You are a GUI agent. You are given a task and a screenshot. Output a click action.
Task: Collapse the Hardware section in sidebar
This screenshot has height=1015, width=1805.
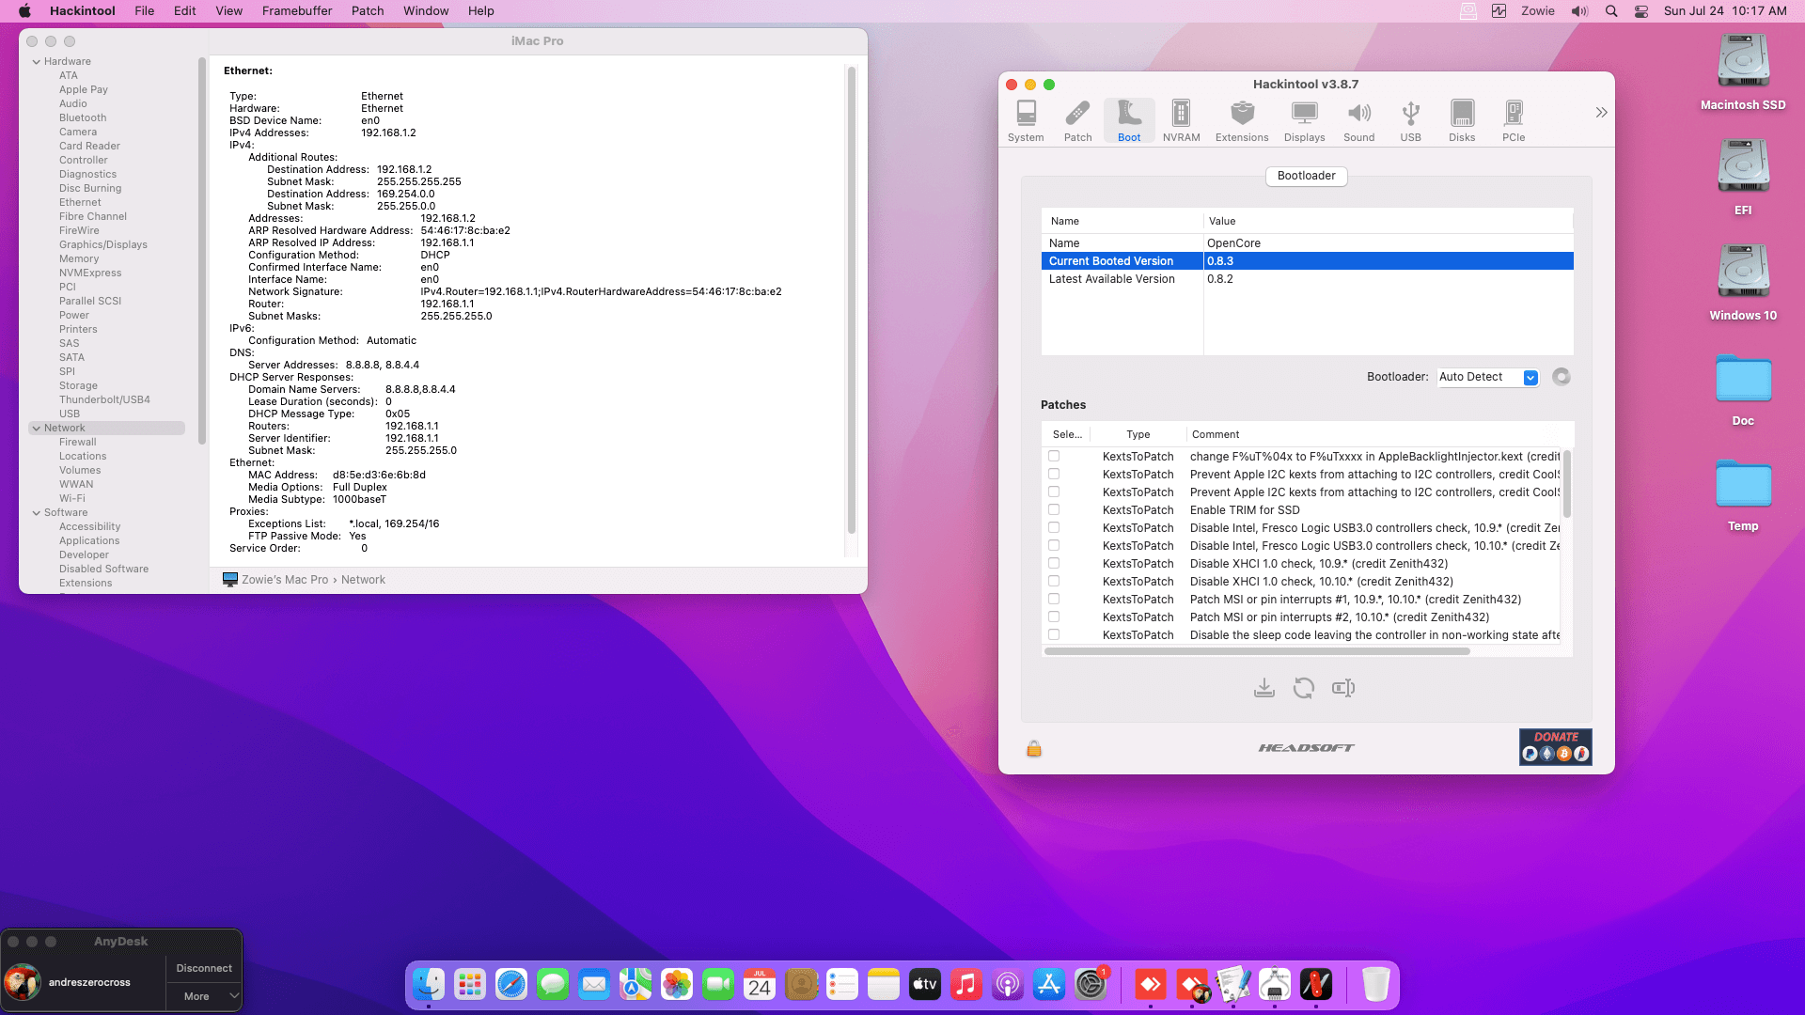pyautogui.click(x=37, y=62)
